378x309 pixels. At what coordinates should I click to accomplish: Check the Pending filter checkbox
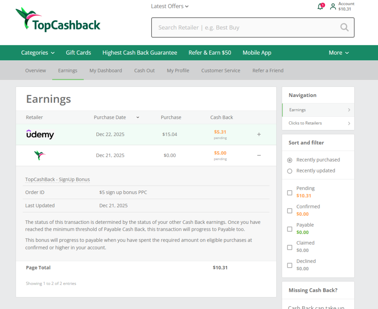tap(290, 193)
